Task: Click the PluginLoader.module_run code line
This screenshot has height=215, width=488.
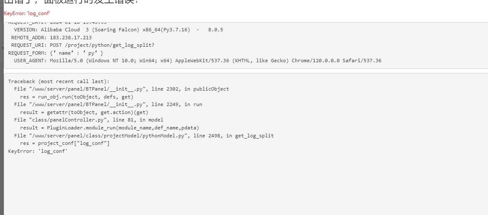Action: (109, 128)
